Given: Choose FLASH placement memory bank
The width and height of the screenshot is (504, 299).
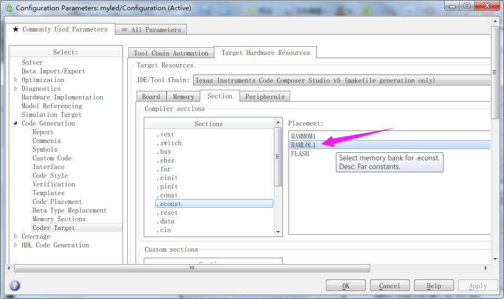Looking at the screenshot, I should [x=300, y=153].
